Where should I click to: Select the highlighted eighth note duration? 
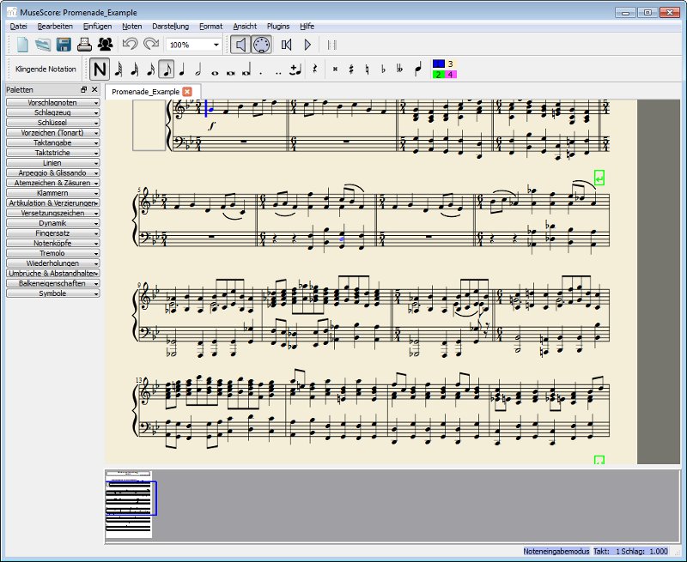pos(167,69)
